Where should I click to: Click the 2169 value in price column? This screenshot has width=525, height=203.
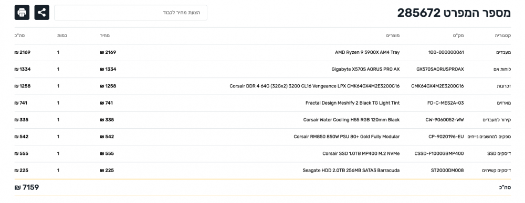pyautogui.click(x=108, y=52)
